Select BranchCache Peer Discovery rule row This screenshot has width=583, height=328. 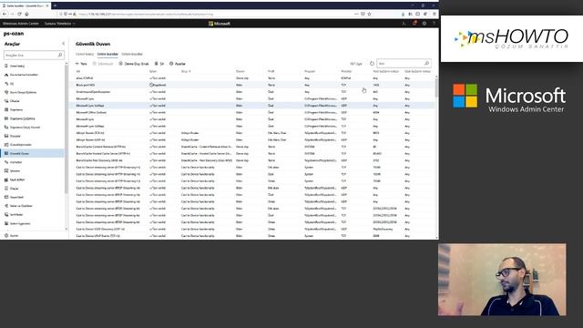[251, 160]
